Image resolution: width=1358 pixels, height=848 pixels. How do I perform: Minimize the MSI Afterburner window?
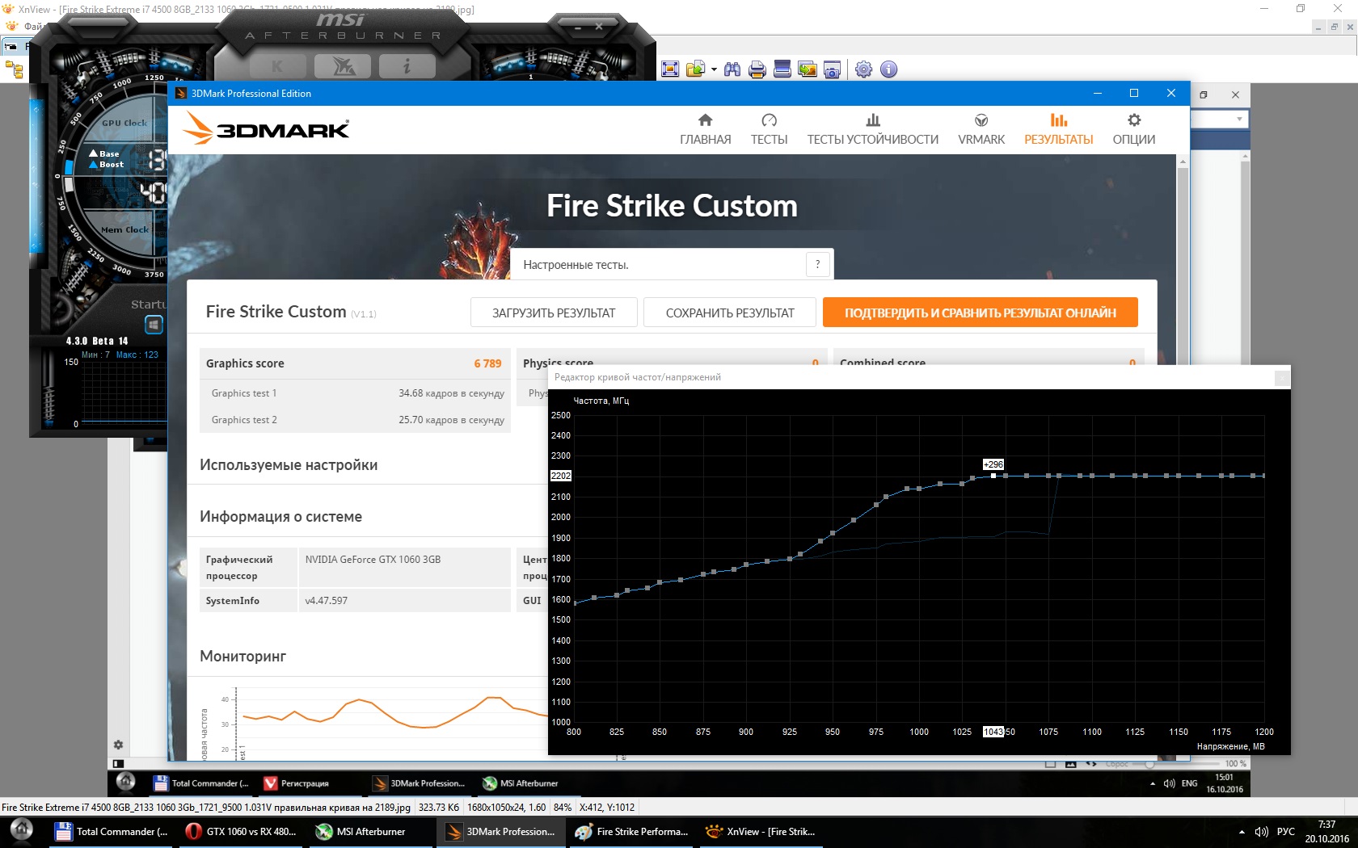578,27
